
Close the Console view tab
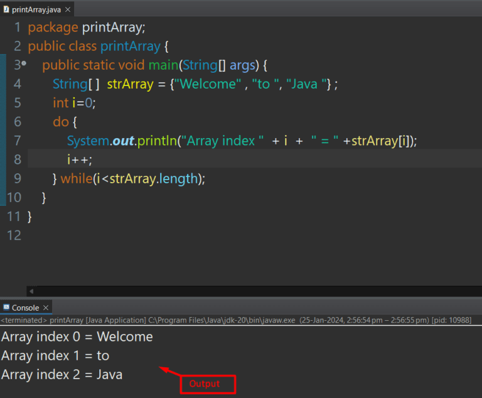[x=45, y=308]
